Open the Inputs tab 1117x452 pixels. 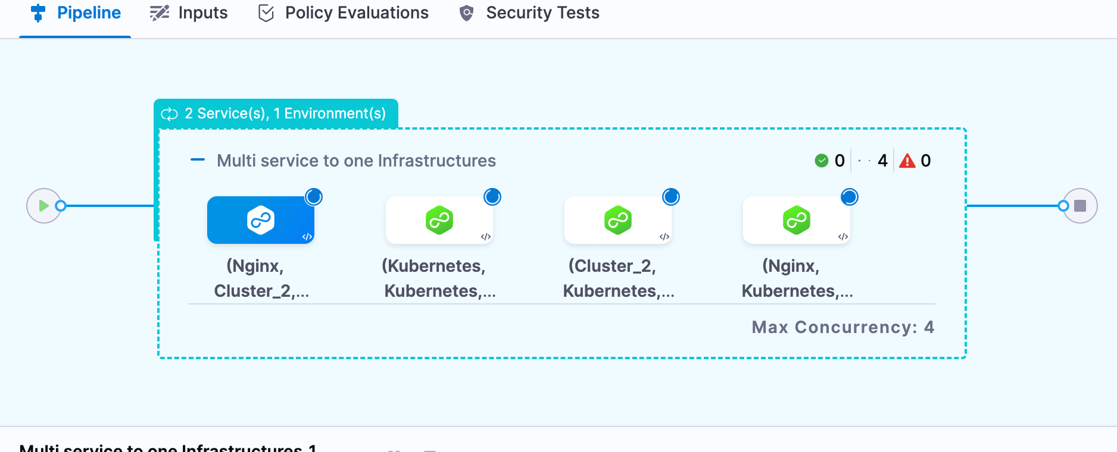click(x=189, y=13)
